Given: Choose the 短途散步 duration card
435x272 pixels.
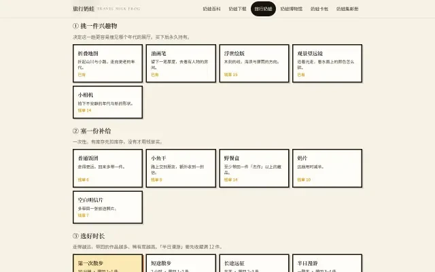Looking at the screenshot, I should click(x=181, y=263).
